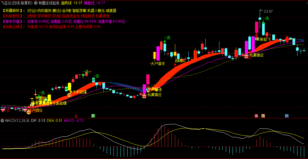Image resolution: width=308 pixels, height=159 pixels.
Task: Click the 榜 marker icon
Action: click(x=263, y=116)
